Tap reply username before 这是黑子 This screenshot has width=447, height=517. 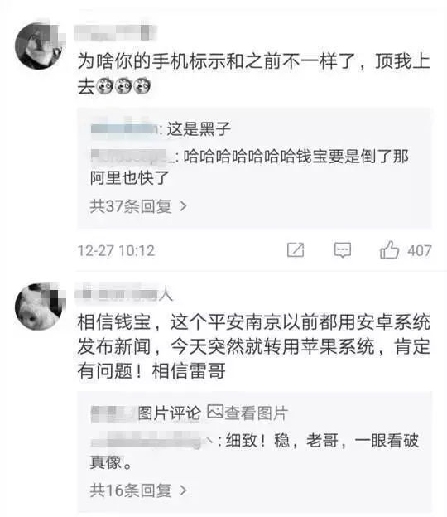[x=124, y=128]
